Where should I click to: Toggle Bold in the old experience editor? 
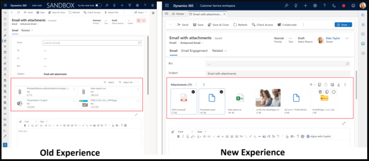25,125
